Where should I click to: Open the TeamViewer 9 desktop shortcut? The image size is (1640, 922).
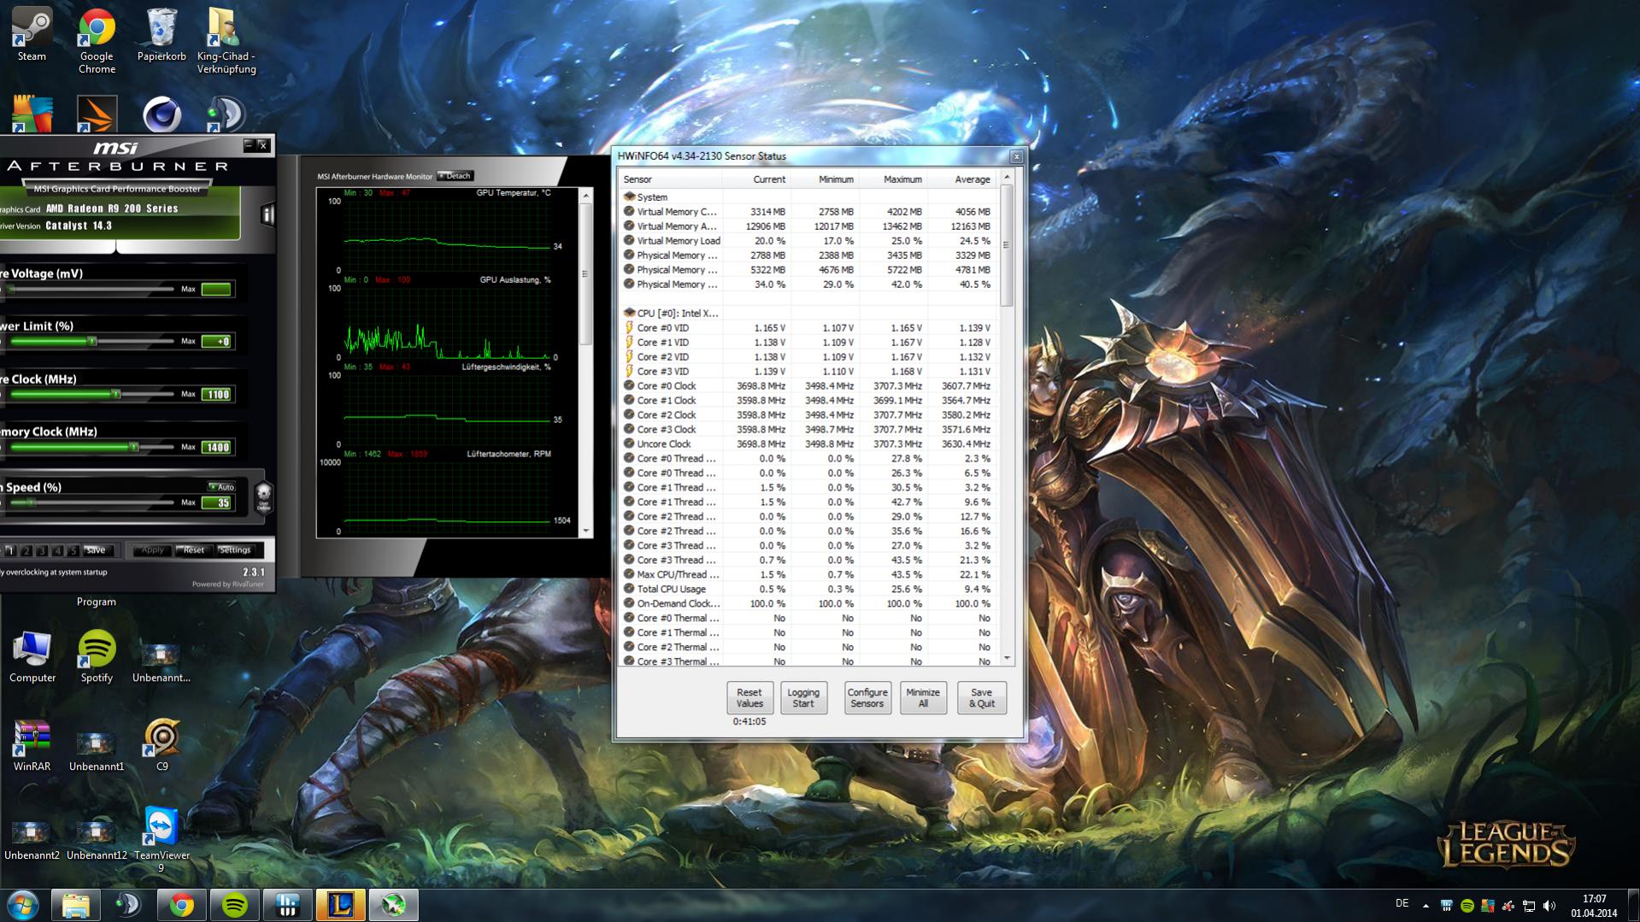coord(162,840)
